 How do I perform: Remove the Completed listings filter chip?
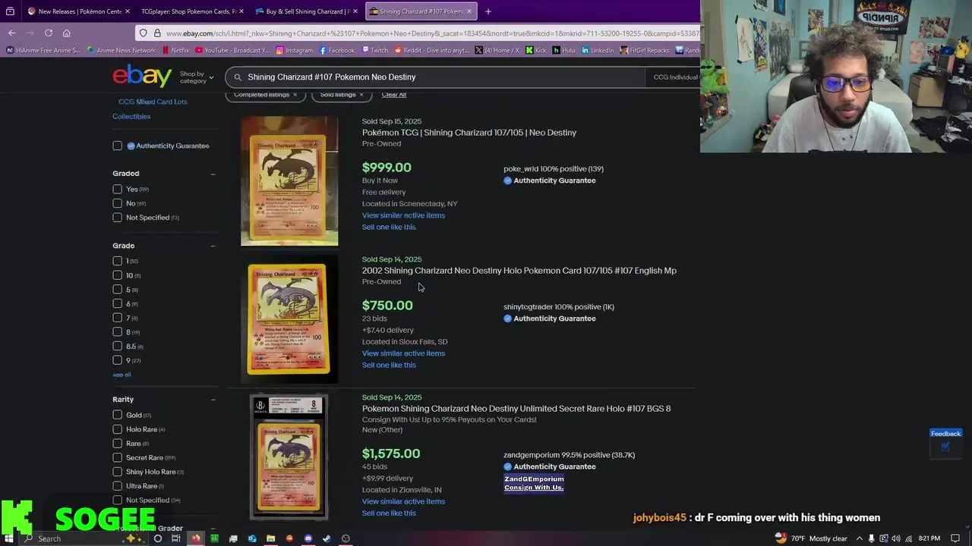(295, 95)
